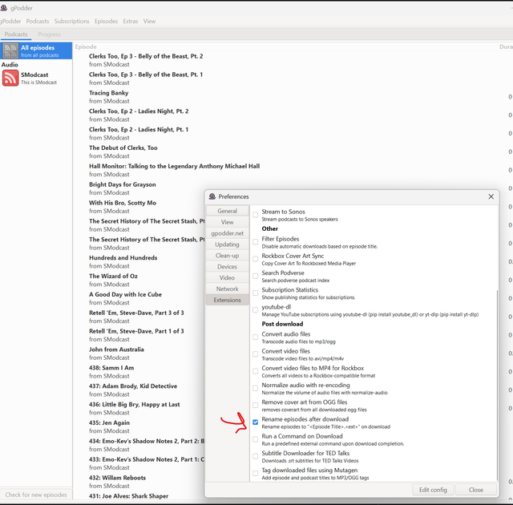Enable Normalize audio with re-encoding
Screen dimensions: 513x505
pyautogui.click(x=255, y=388)
